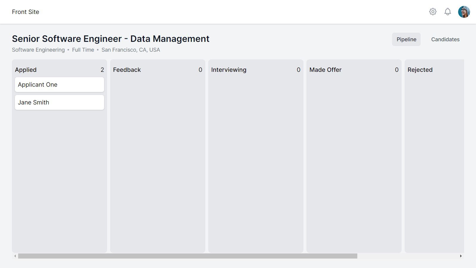Switch to the Pipeline tab
476x268 pixels.
(406, 39)
